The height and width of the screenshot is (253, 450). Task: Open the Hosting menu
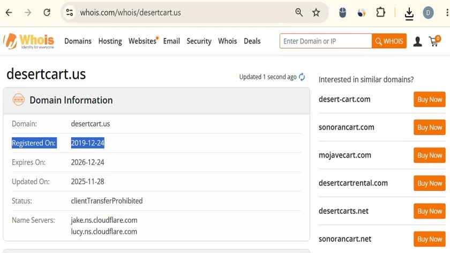click(x=110, y=41)
